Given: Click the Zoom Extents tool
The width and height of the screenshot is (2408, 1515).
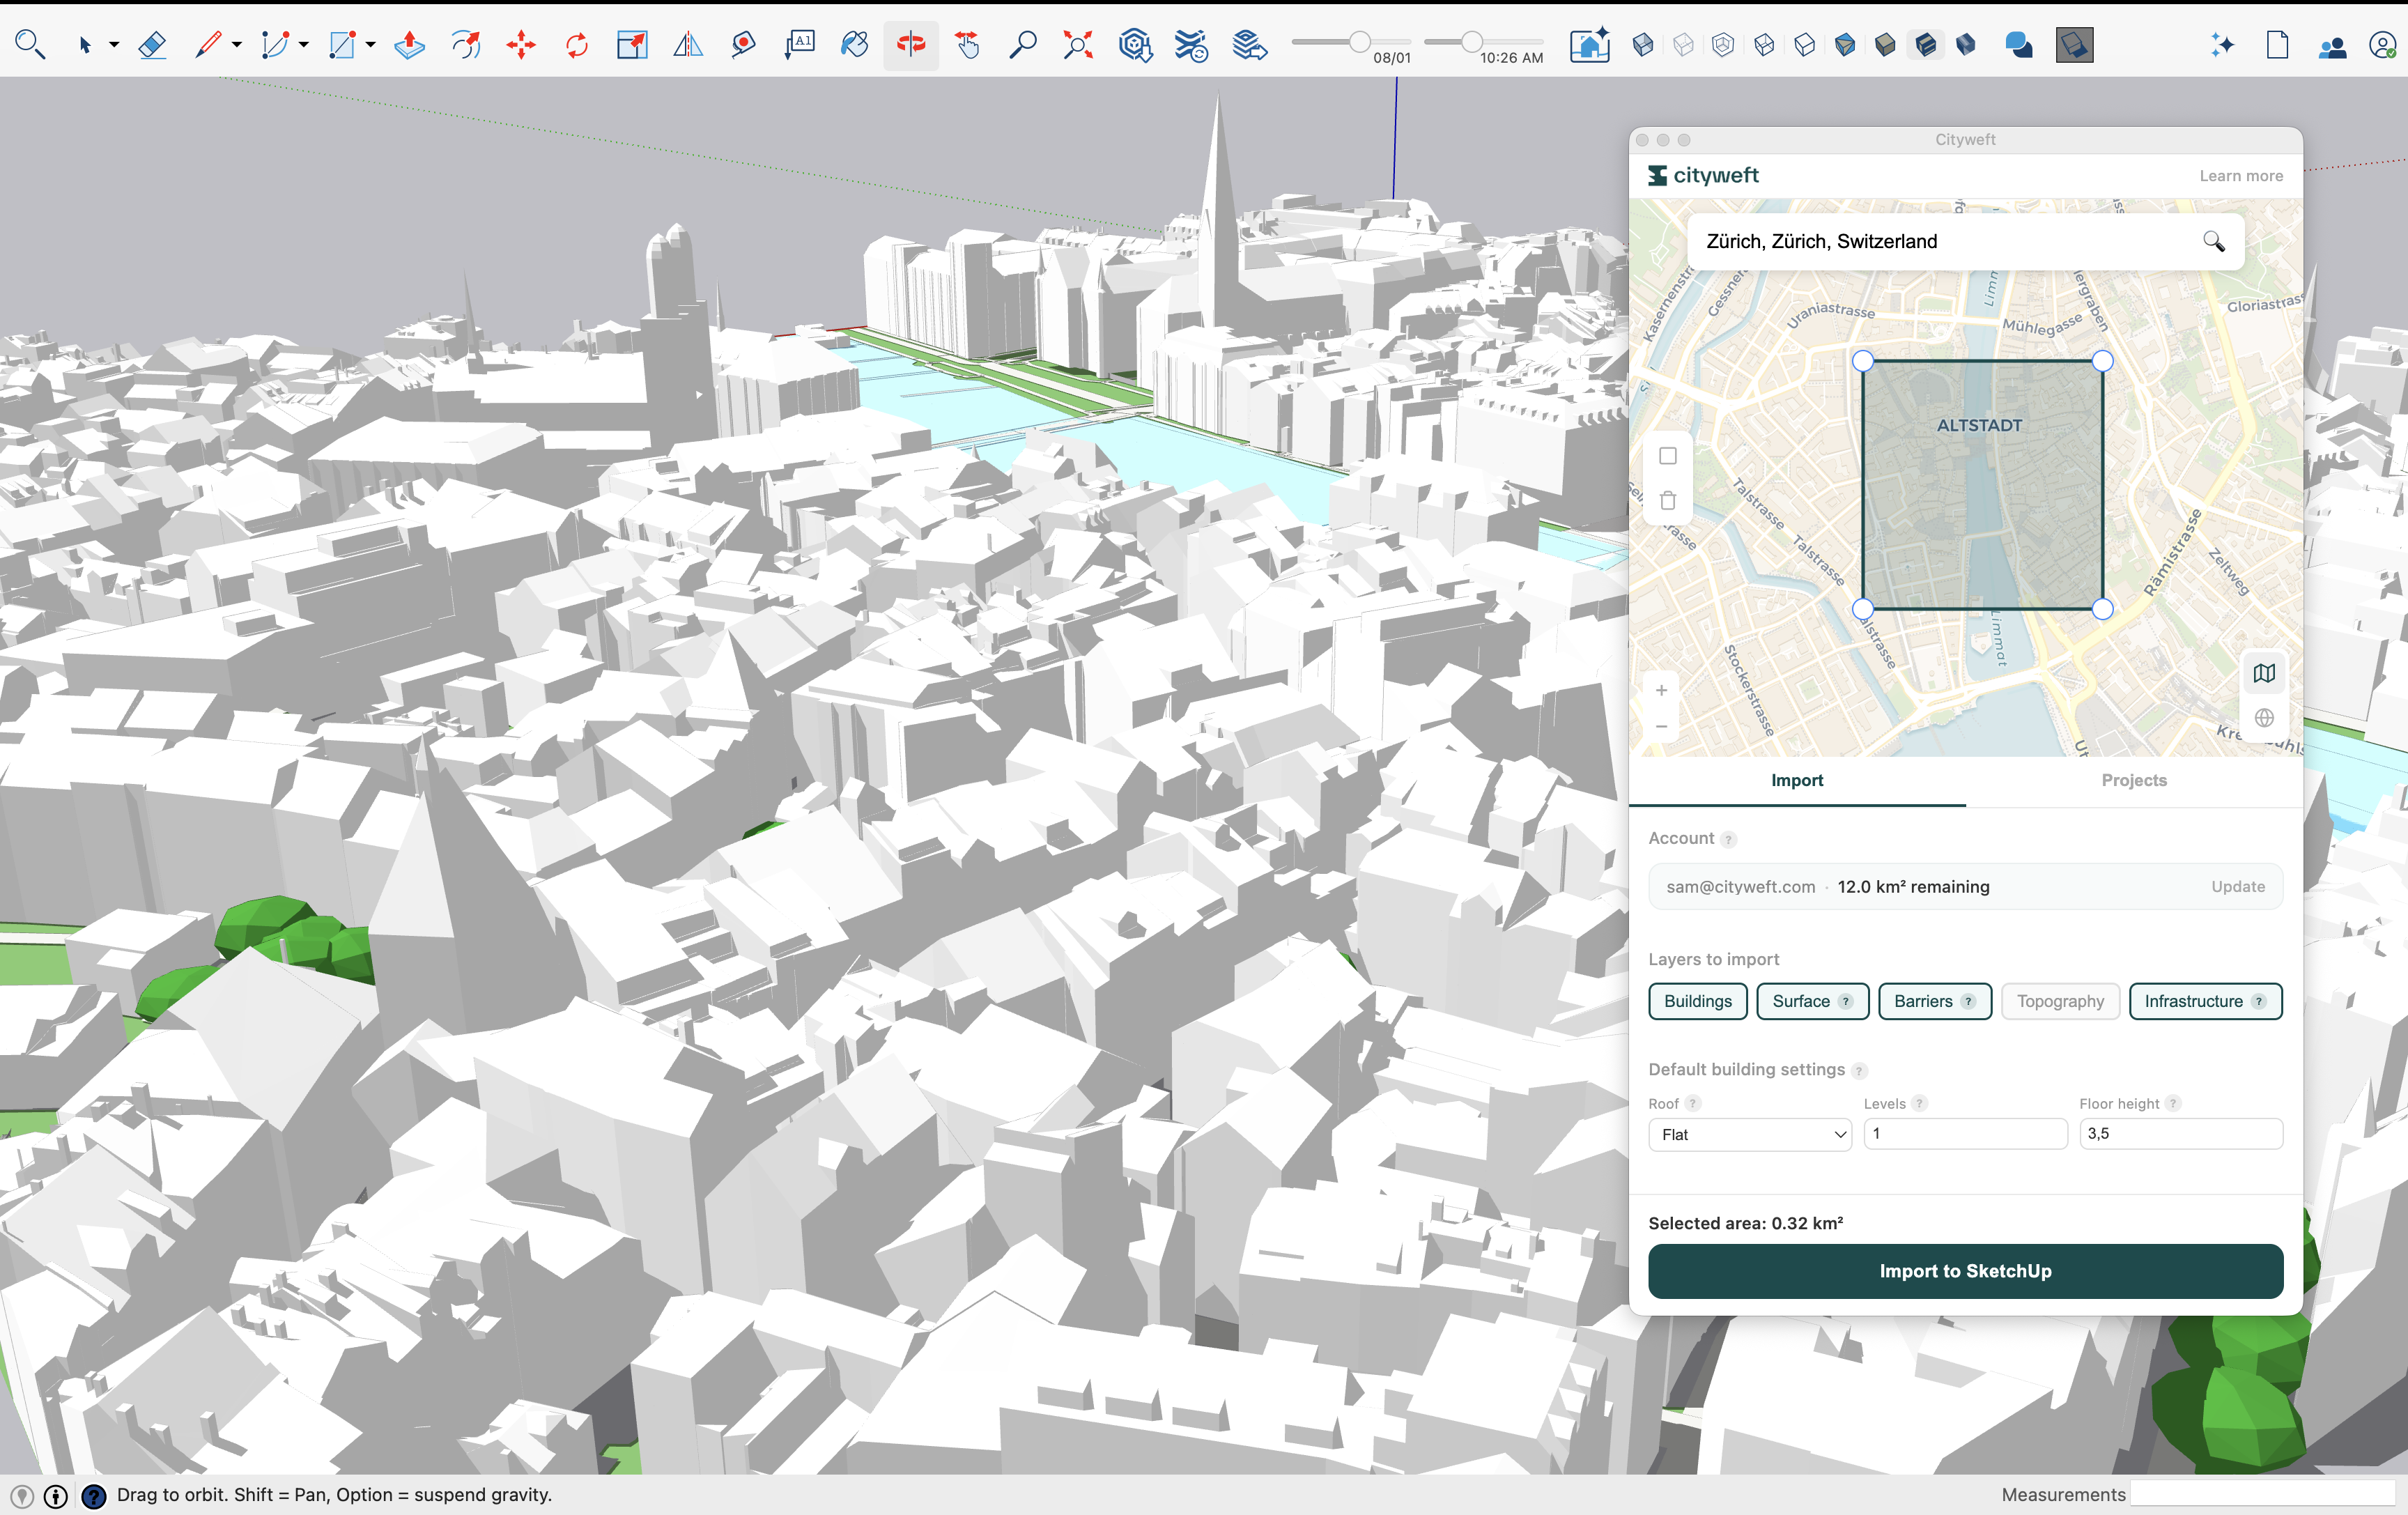Looking at the screenshot, I should [1078, 45].
